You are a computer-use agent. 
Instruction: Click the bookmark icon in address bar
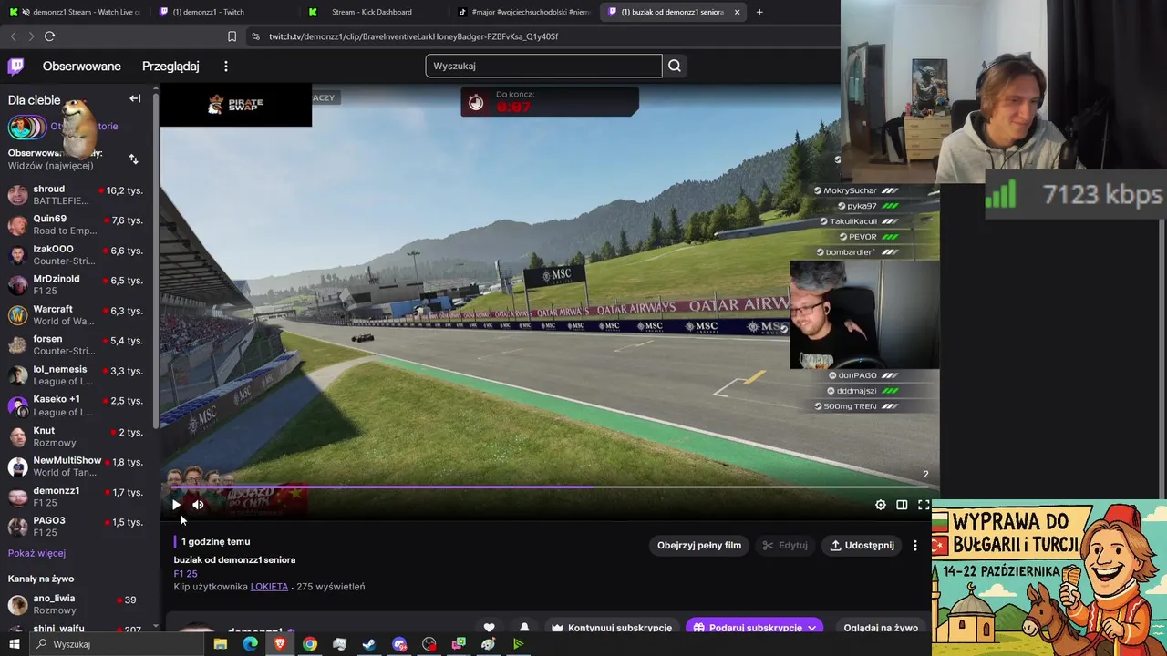(232, 36)
